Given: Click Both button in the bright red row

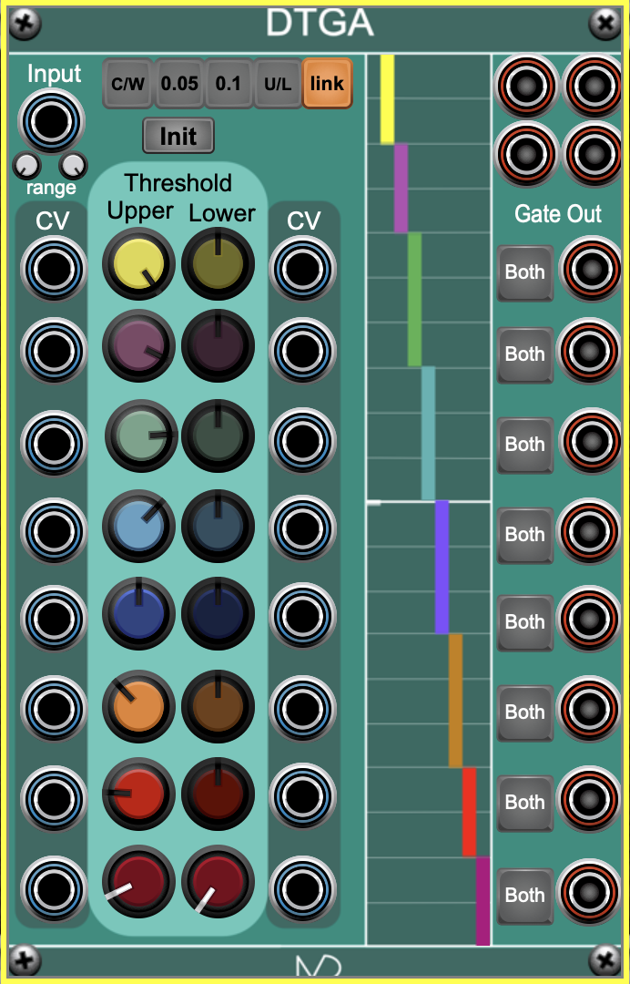Looking at the screenshot, I should point(525,803).
